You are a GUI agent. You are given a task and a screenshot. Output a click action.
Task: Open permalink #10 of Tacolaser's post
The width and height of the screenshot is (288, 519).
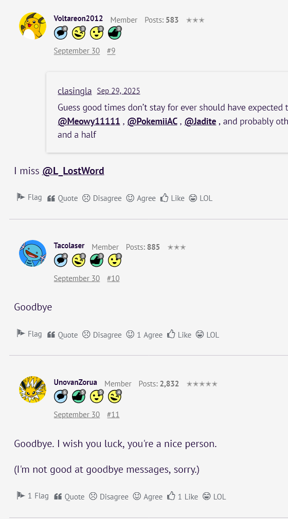coord(113,279)
